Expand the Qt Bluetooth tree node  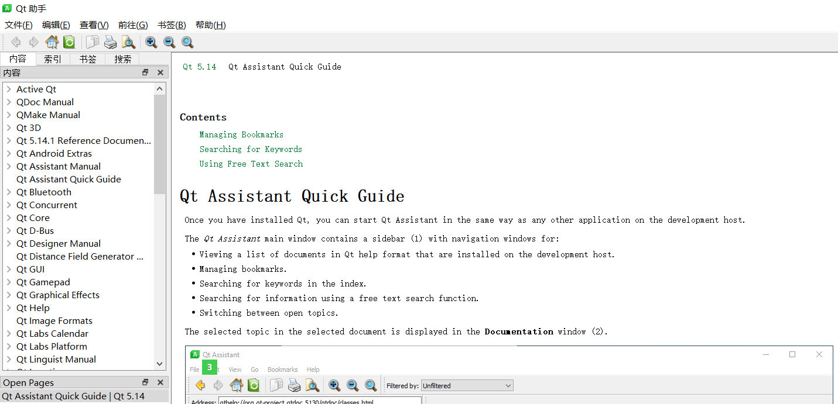pos(9,192)
